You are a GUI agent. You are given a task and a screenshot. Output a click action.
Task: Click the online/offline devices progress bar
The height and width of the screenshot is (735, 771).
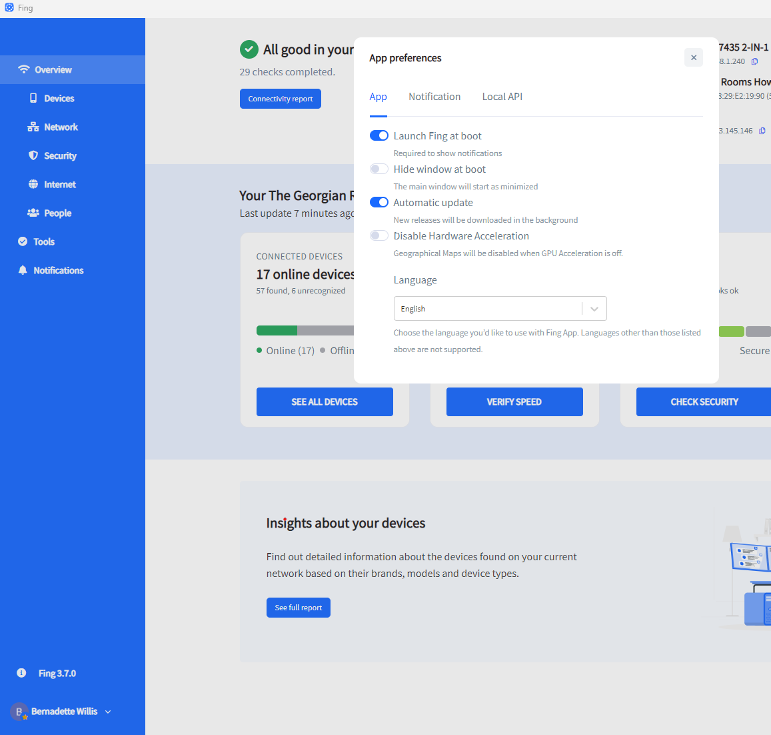tap(305, 330)
